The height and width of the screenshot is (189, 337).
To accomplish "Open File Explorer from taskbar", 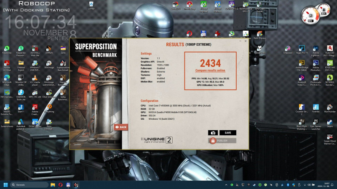I will click(53, 185).
